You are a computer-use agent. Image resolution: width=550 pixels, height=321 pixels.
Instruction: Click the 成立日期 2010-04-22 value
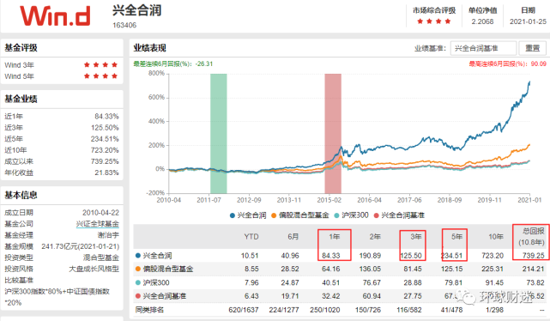pos(100,213)
